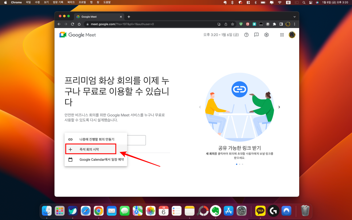This screenshot has width=352, height=220.
Task: Bookmark this page with the star
Action: click(x=232, y=24)
